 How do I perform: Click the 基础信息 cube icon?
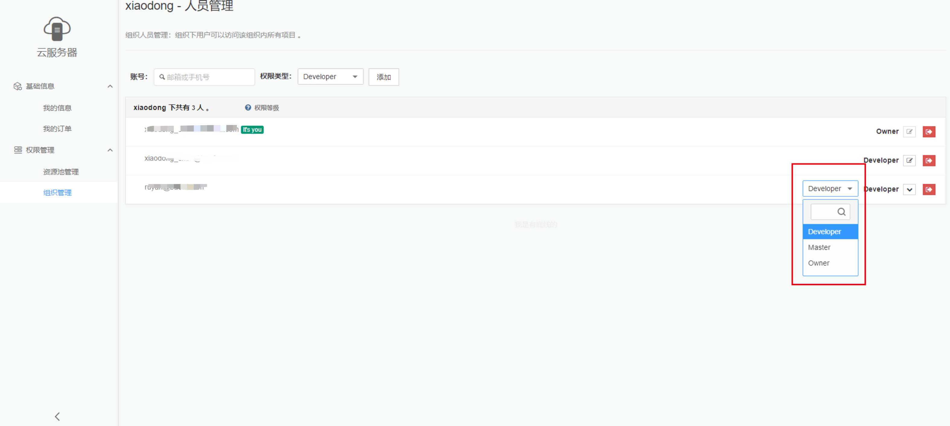tap(18, 86)
